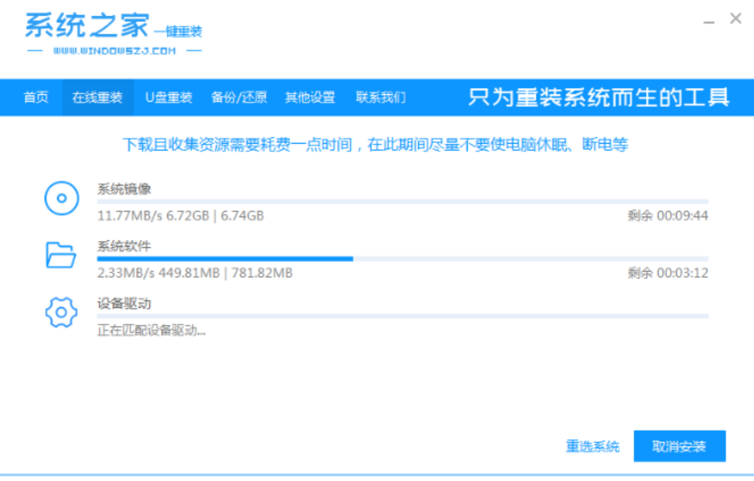Minimize the installer window
This screenshot has width=754, height=481.
coord(709,21)
